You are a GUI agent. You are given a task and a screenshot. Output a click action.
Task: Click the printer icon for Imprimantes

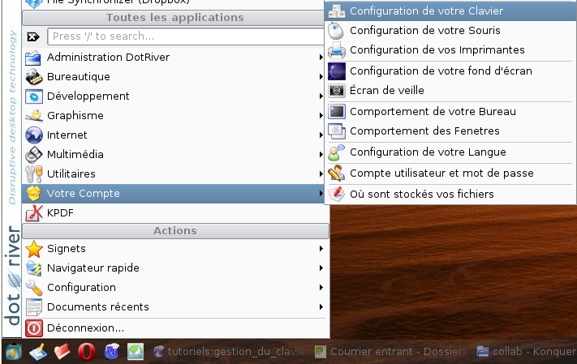click(336, 50)
